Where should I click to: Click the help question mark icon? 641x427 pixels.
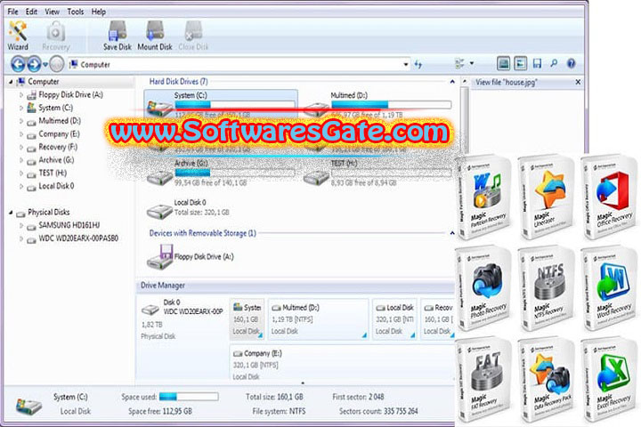(571, 63)
